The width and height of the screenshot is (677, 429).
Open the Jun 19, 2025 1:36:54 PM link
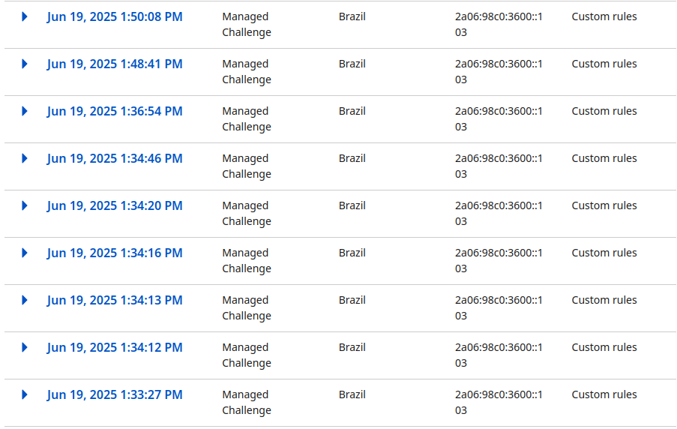coord(115,112)
